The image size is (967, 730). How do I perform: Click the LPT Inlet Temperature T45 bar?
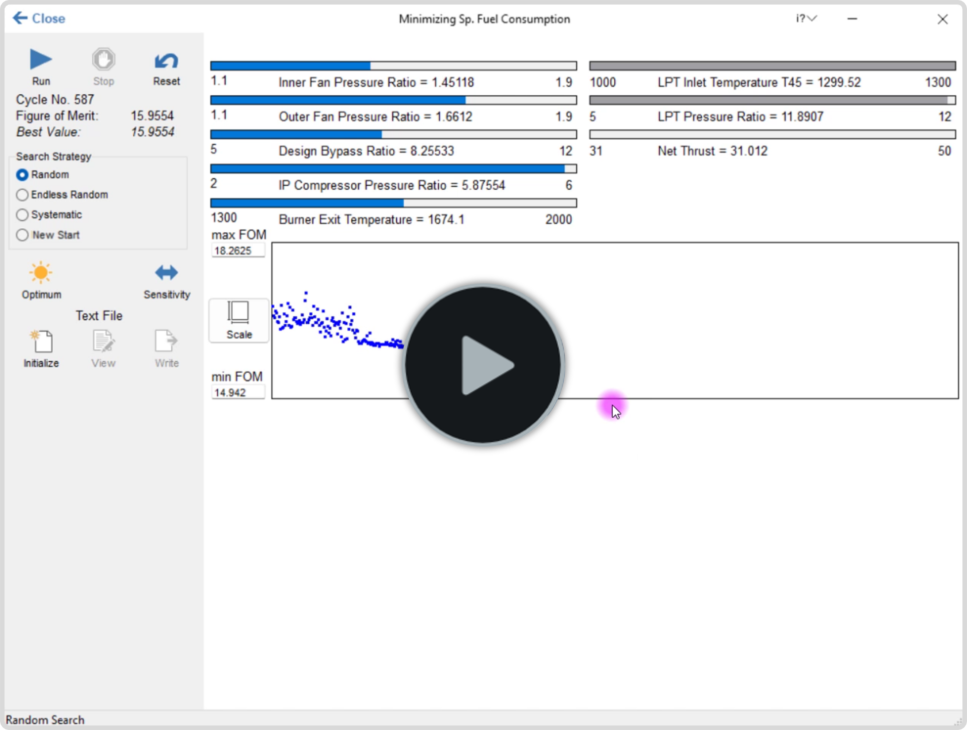point(772,66)
